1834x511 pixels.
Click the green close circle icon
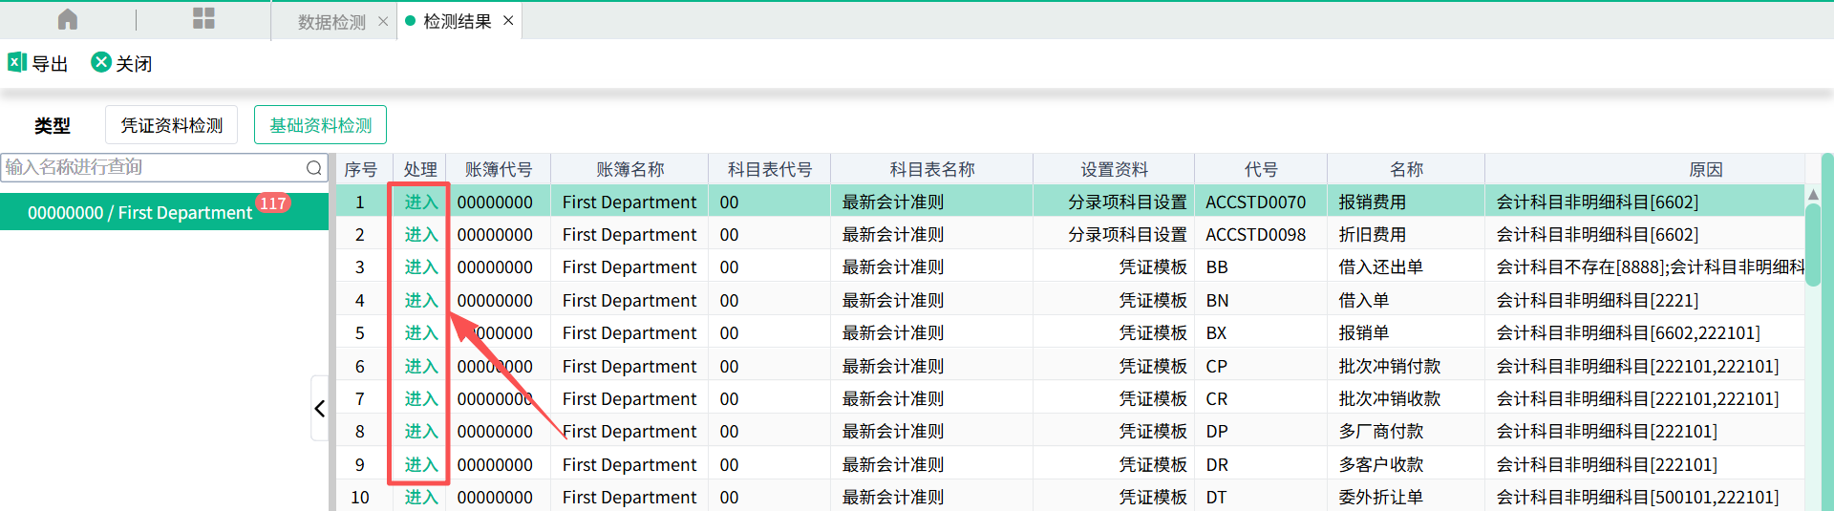pos(101,63)
